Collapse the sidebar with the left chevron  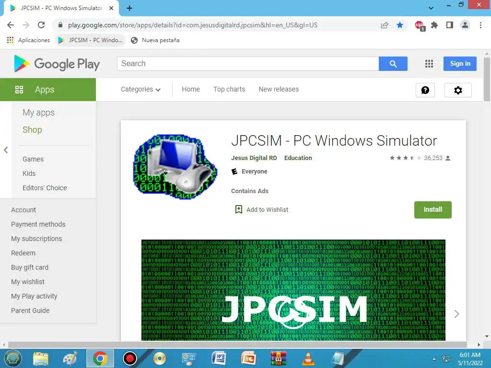[6, 150]
